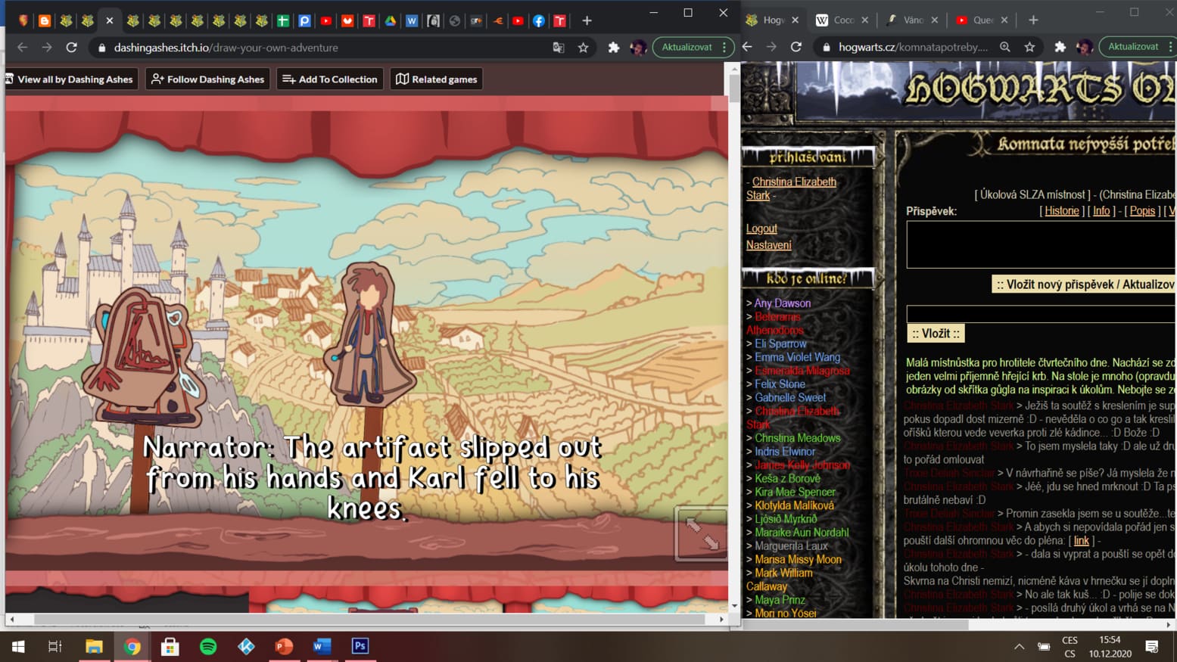Open a new tab in left Chrome window
The image size is (1177, 662).
tap(587, 20)
